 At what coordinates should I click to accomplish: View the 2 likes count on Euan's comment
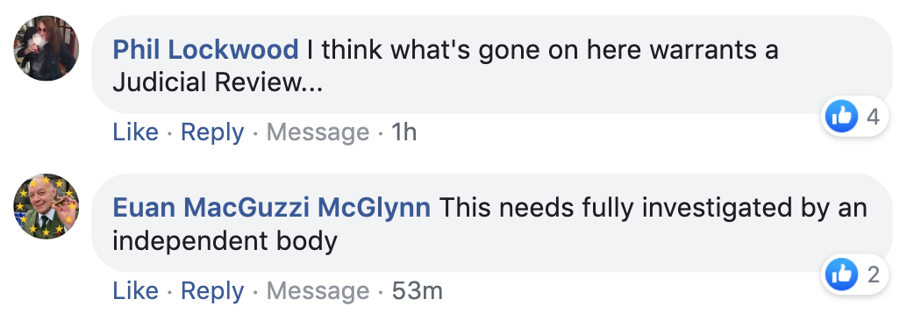873,275
